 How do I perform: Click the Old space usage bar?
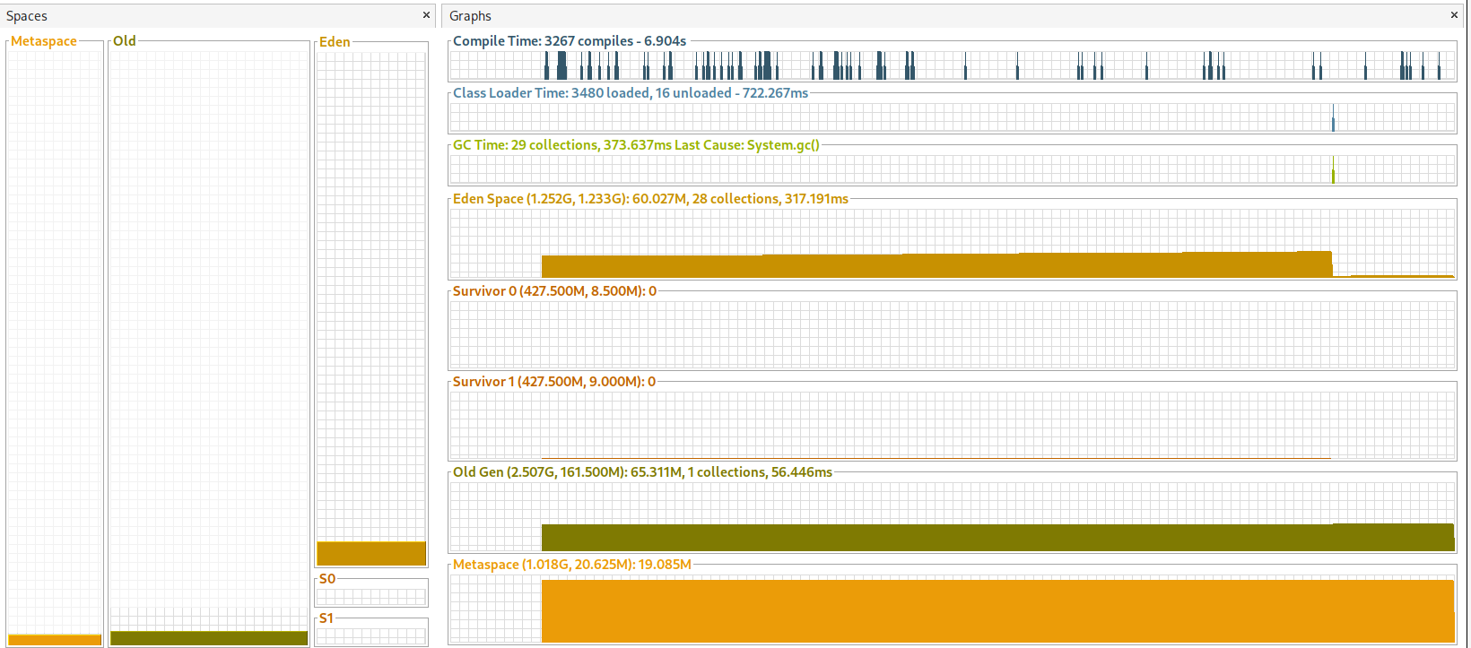click(x=209, y=638)
